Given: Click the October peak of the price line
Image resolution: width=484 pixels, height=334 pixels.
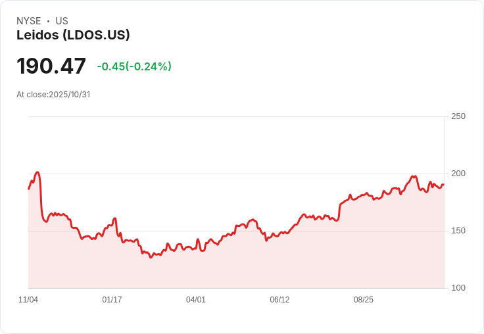Looking at the screenshot, I should tap(415, 176).
